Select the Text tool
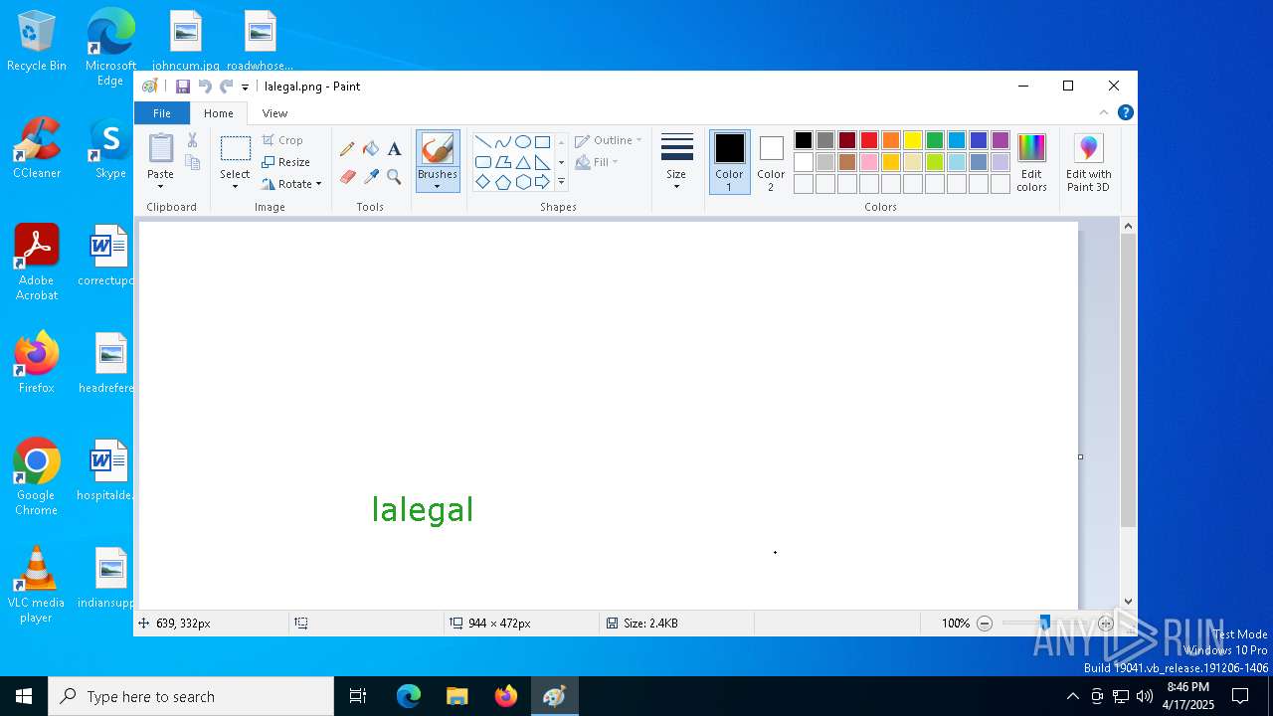1273x716 pixels. (x=394, y=149)
